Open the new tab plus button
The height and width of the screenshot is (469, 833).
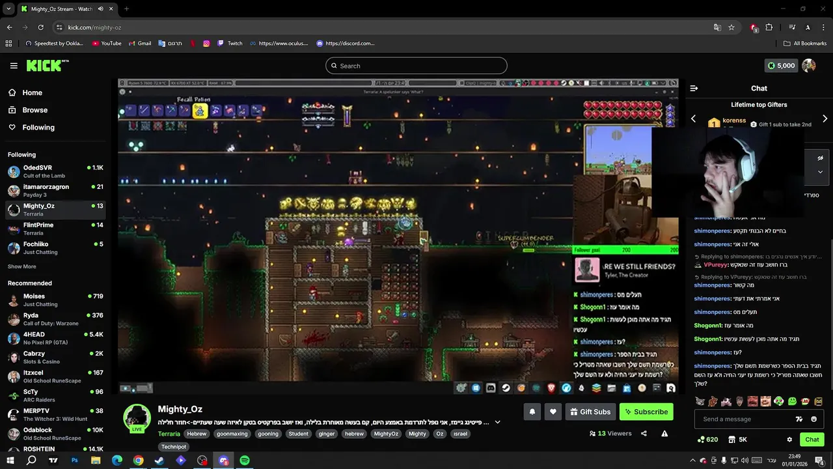126,9
